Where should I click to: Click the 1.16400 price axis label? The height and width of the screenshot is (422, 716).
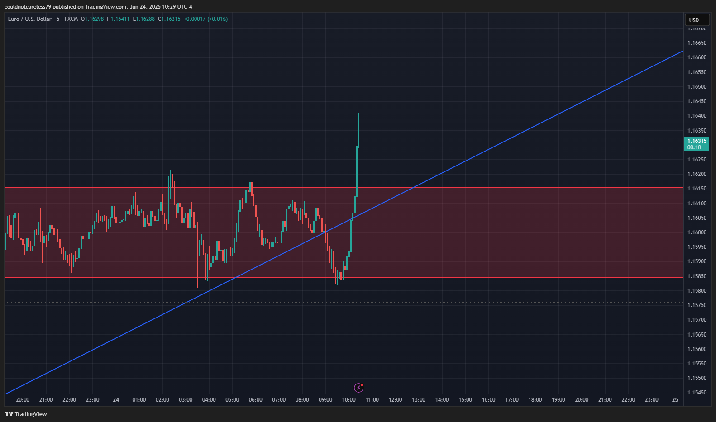pyautogui.click(x=697, y=116)
